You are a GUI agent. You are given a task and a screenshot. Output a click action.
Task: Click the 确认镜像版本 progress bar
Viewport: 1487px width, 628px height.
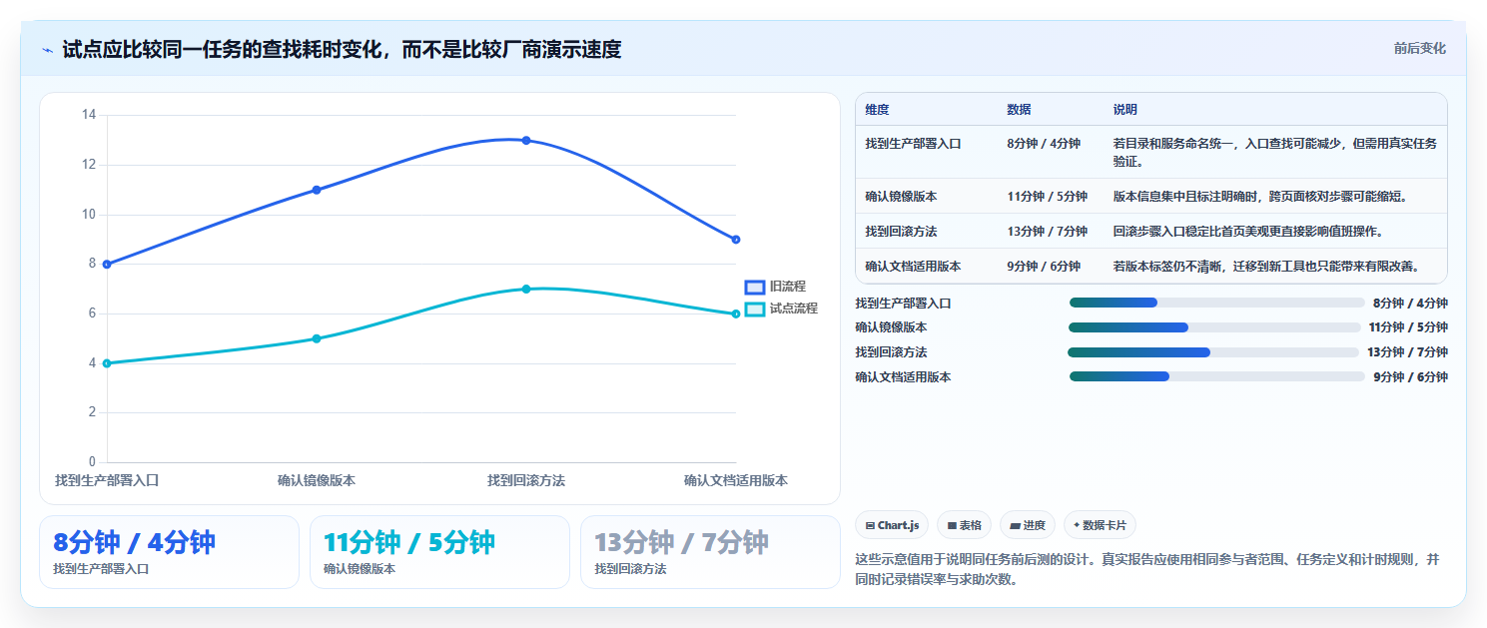click(x=1214, y=327)
